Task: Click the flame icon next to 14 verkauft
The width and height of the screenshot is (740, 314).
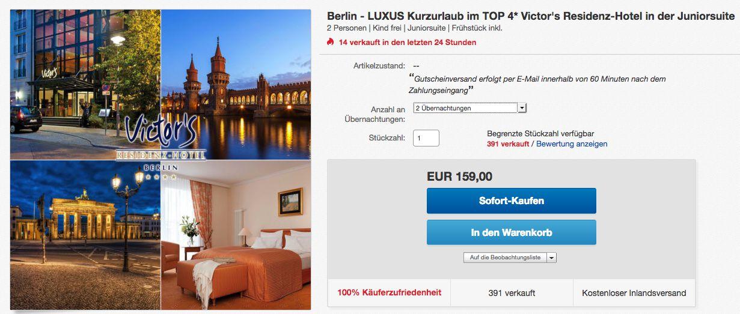Action: click(330, 42)
